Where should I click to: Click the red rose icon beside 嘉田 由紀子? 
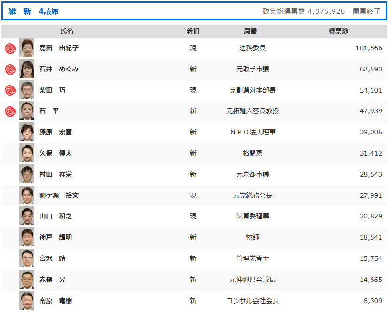coord(10,48)
